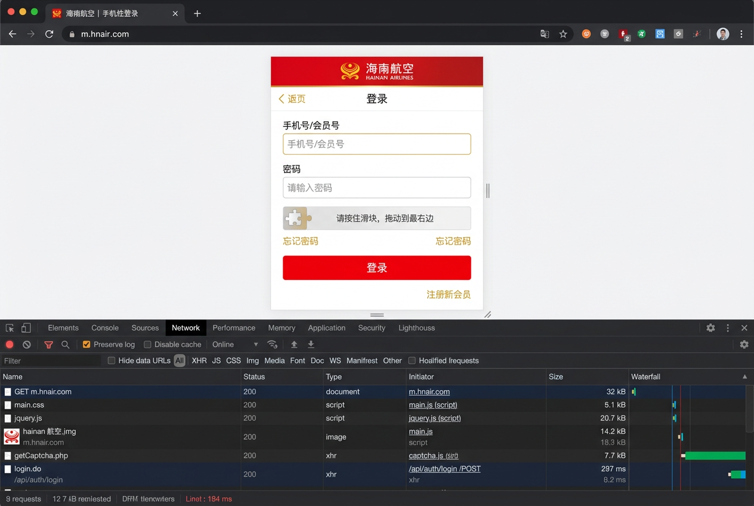Go back in browser history
Viewport: 754px width, 506px height.
click(x=13, y=34)
